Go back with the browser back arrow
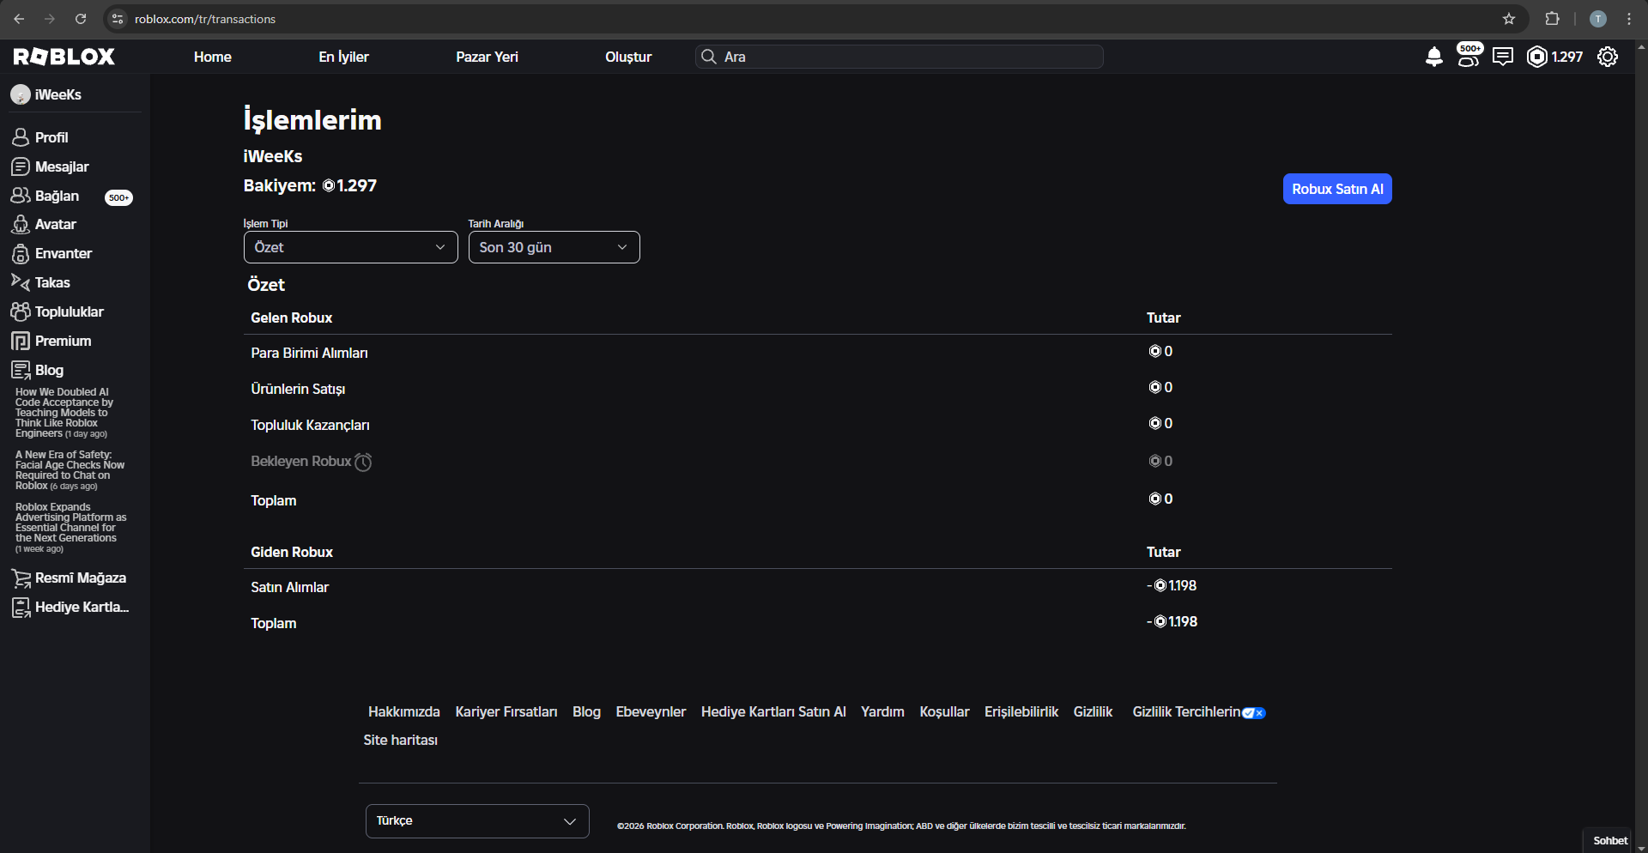Image resolution: width=1648 pixels, height=853 pixels. [x=19, y=19]
